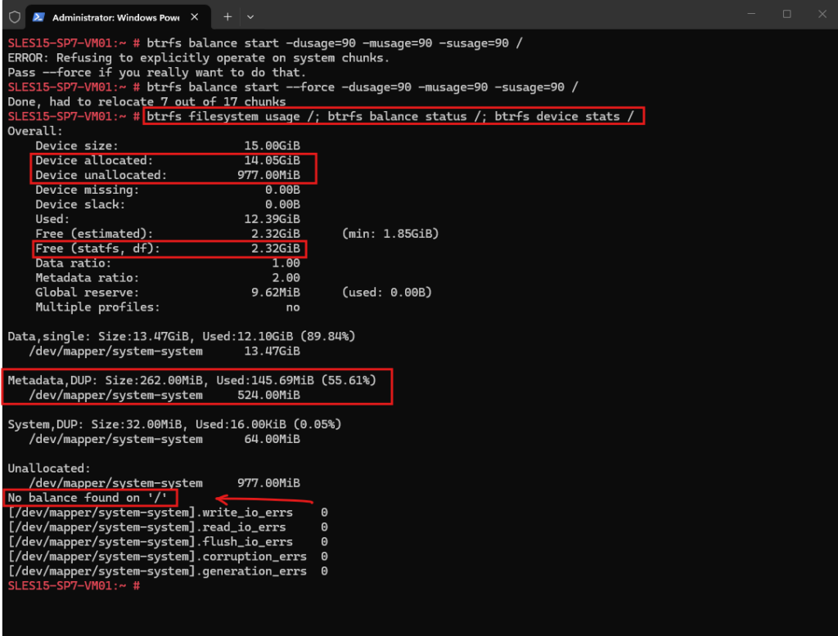Screen dimensions: 838x636
Task: Click the shield icon in title bar
Action: click(x=15, y=17)
